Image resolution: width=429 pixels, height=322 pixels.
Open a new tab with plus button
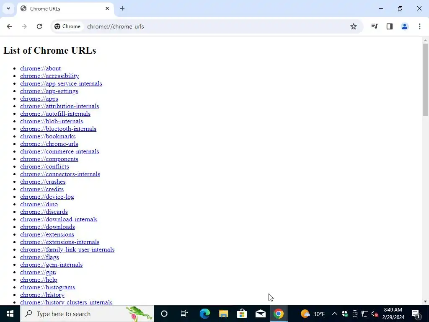(x=122, y=8)
